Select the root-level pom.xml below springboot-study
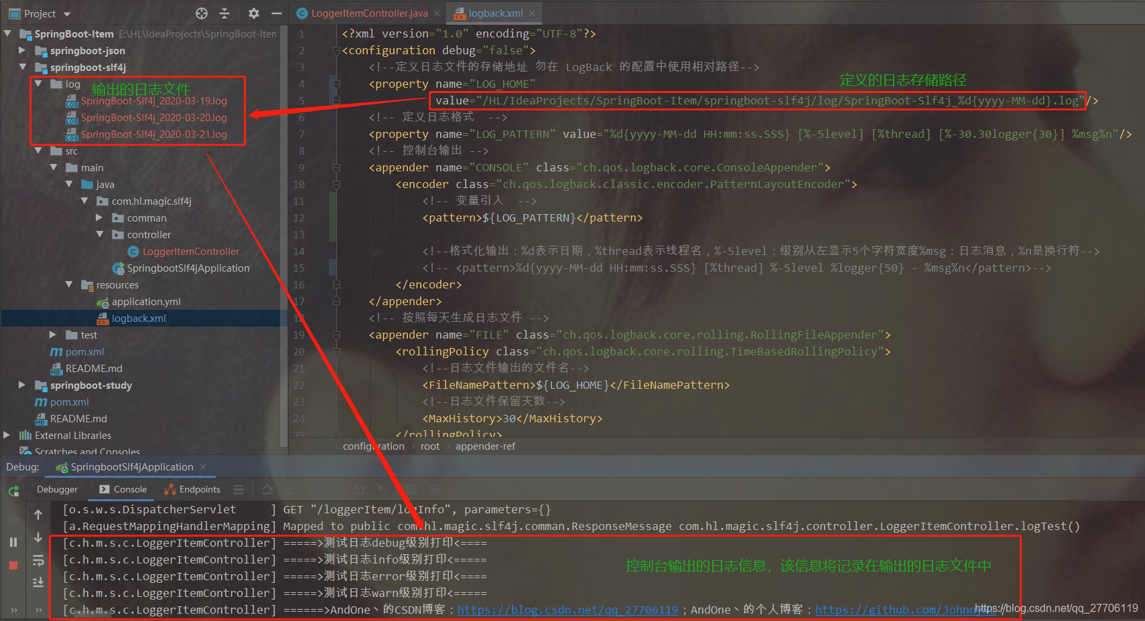The image size is (1145, 621). point(62,402)
